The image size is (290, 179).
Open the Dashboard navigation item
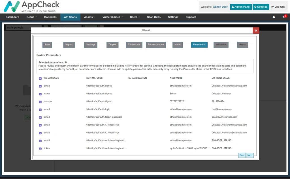[12, 17]
